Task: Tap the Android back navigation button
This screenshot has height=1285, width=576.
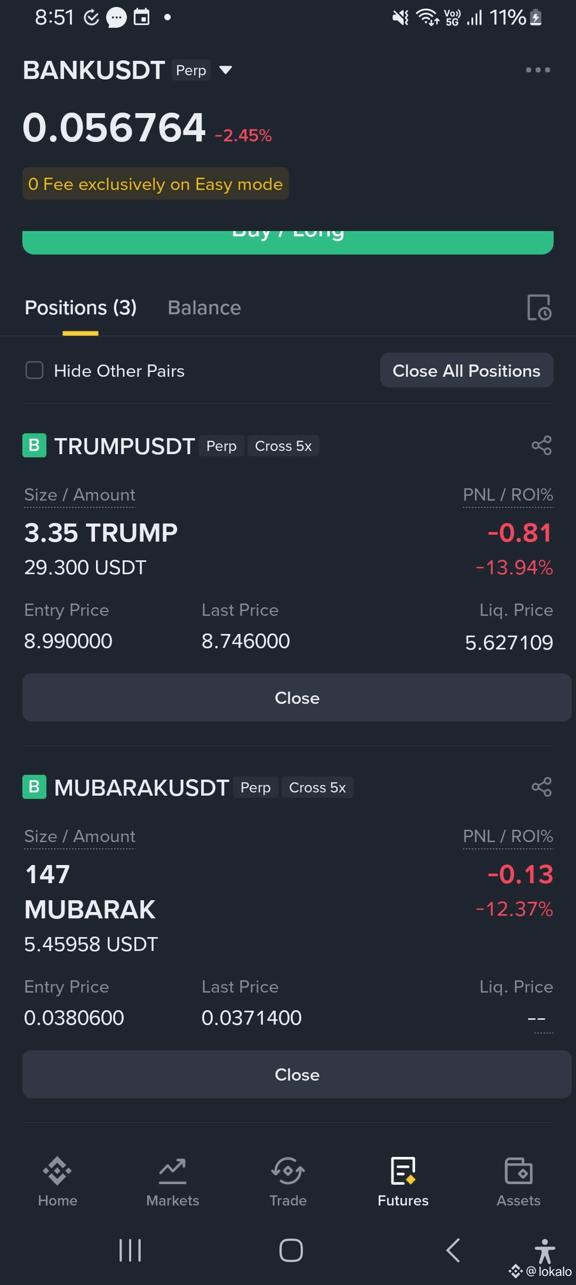Action: tap(453, 1250)
